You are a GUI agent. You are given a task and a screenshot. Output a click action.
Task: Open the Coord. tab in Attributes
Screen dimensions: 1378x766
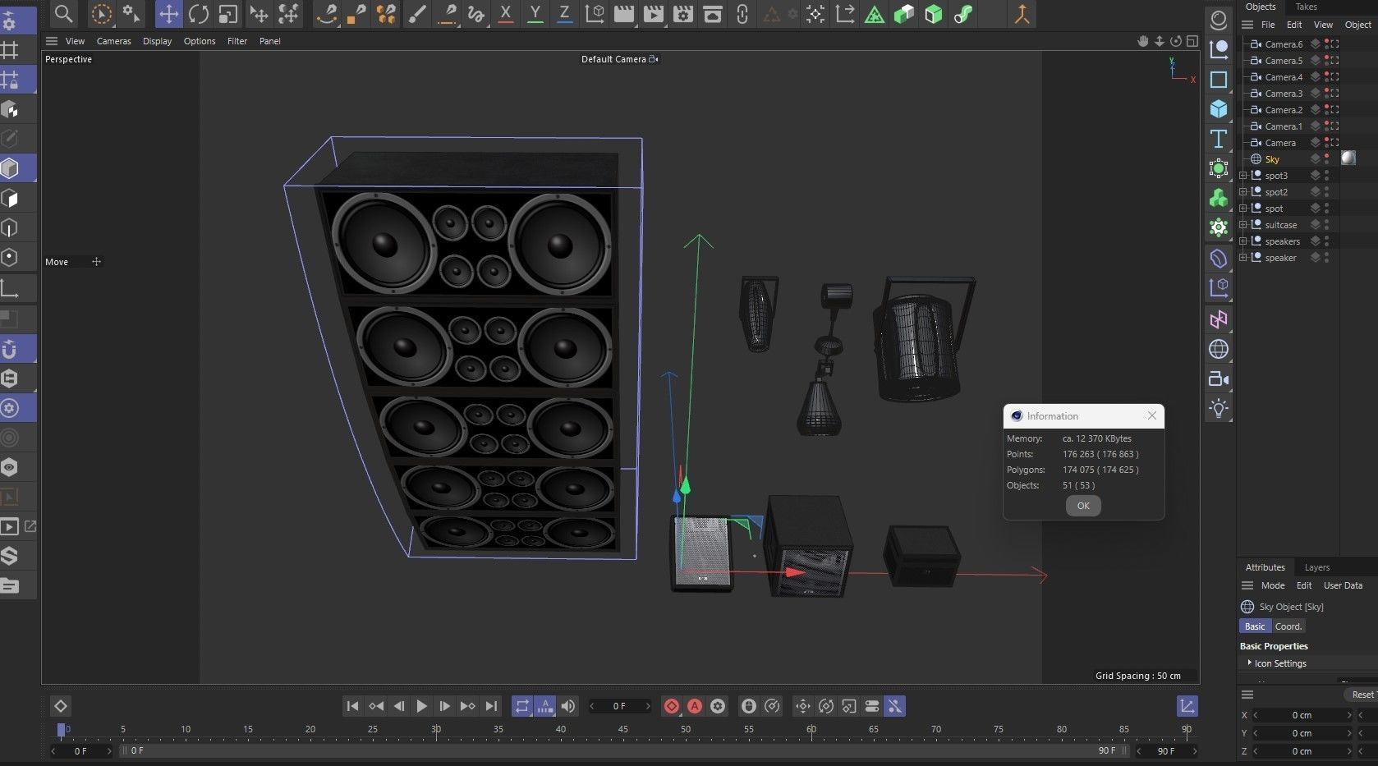point(1288,626)
